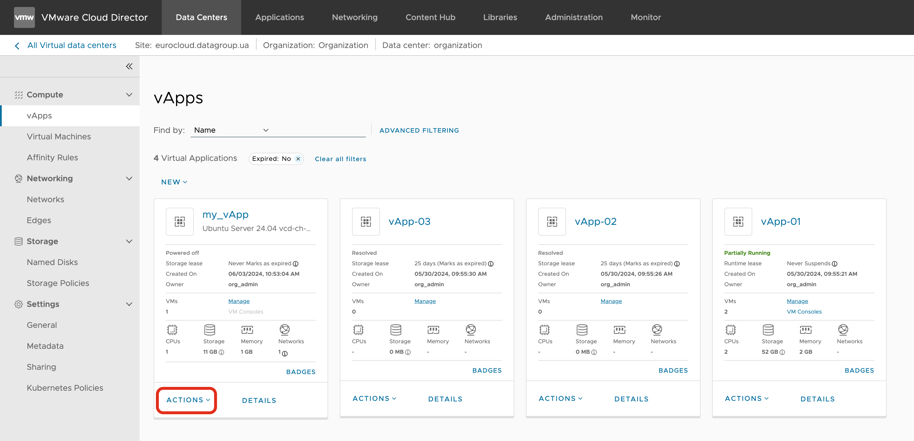This screenshot has width=914, height=441.
Task: Click the 0 MB storage info icon on vApp-03
Action: [x=408, y=352]
